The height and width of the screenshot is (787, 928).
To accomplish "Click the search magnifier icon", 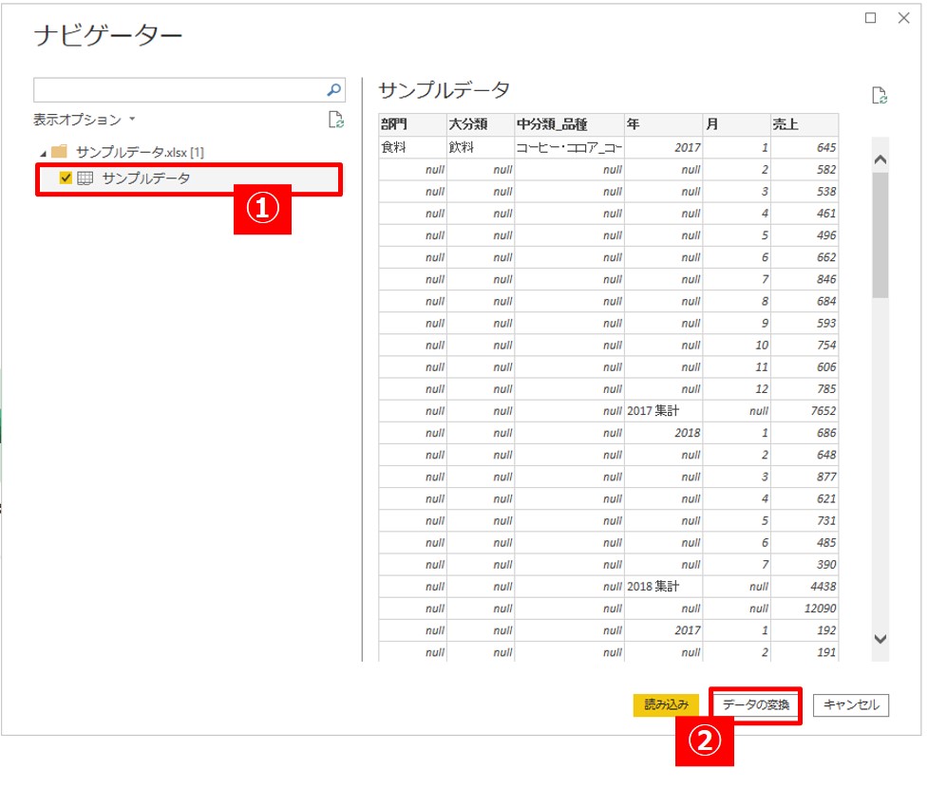I will coord(333,90).
